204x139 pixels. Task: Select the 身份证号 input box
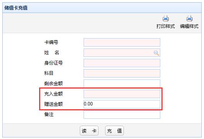click(122, 63)
